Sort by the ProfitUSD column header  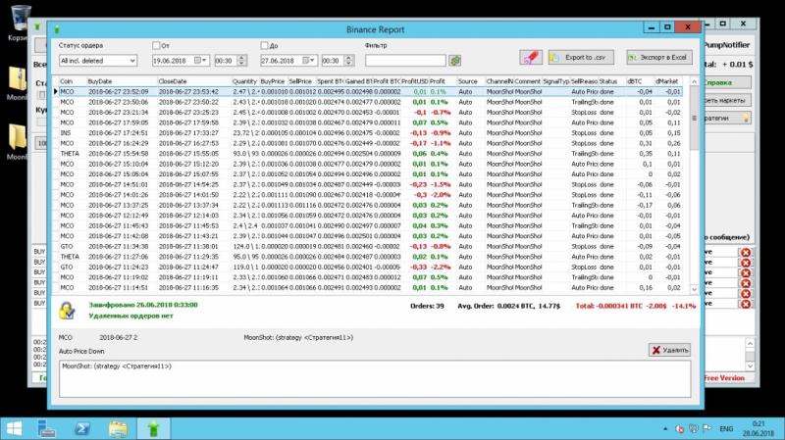click(x=414, y=81)
